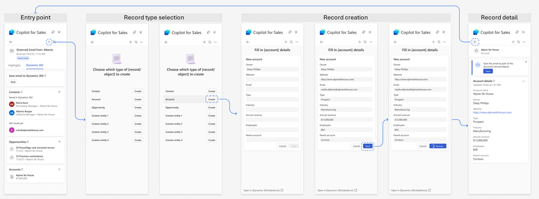Click Parent account Contoso field in form with Save enabled

tap(347, 140)
